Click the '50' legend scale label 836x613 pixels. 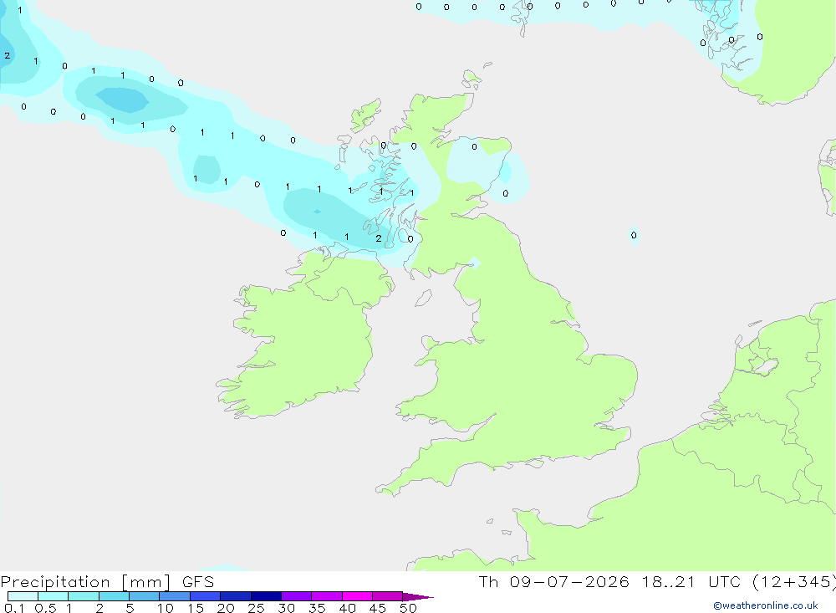coord(408,608)
